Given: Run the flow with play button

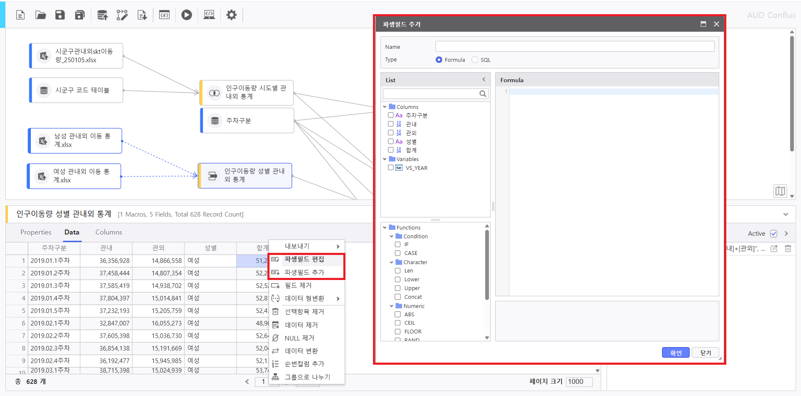Looking at the screenshot, I should (x=186, y=15).
